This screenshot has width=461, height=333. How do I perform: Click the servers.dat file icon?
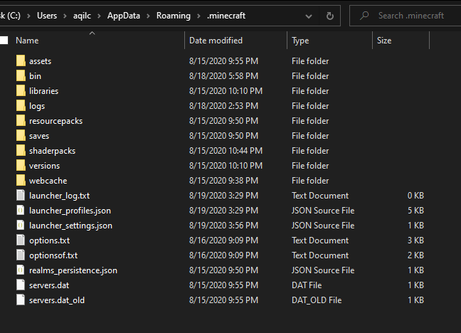pos(21,285)
